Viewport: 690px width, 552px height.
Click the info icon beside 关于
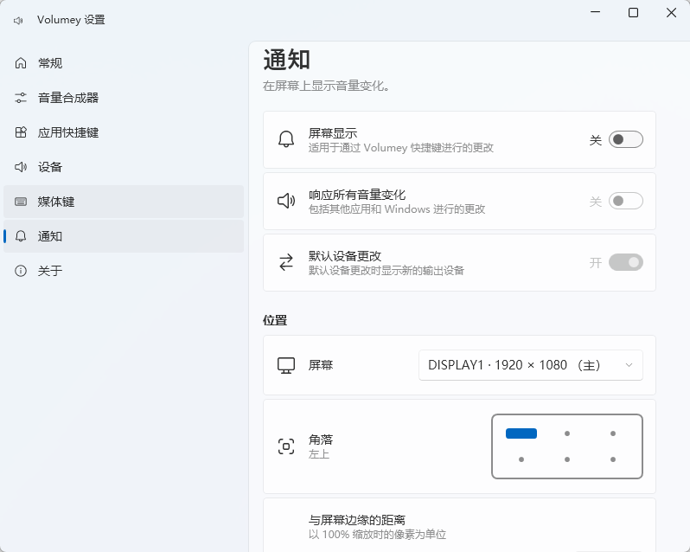tap(21, 271)
